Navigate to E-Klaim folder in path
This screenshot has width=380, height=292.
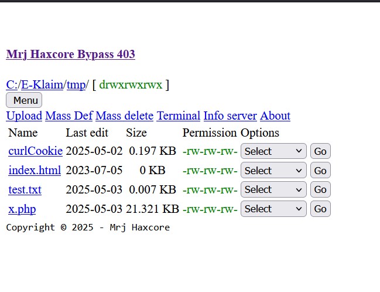42,84
